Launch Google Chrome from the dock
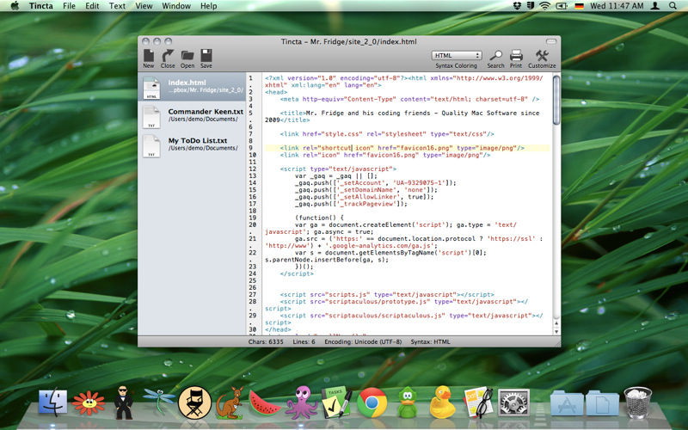Image resolution: width=688 pixels, height=430 pixels. tap(372, 402)
